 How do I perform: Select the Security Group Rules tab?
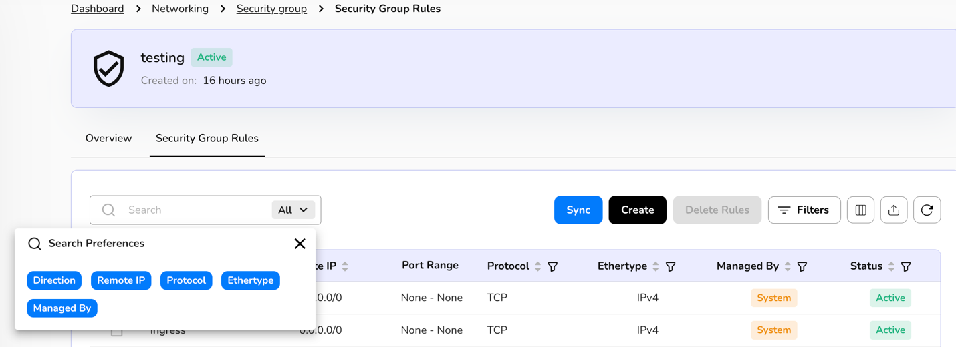207,138
